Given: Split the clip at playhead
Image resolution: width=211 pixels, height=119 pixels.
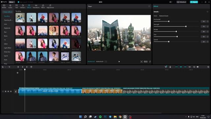Looking at the screenshot, I should click(18, 67).
